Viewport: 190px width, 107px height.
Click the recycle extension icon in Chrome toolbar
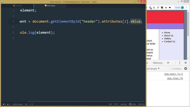(x=154, y=7)
